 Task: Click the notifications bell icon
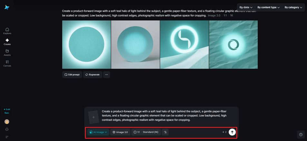[7, 129]
